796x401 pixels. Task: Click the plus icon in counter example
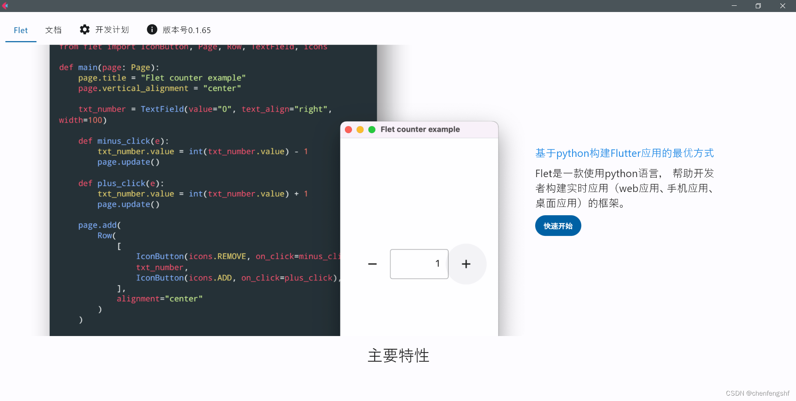tap(466, 264)
